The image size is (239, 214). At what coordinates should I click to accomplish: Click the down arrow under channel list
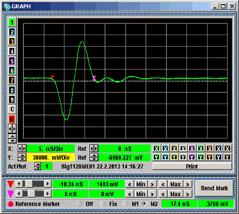(12, 141)
